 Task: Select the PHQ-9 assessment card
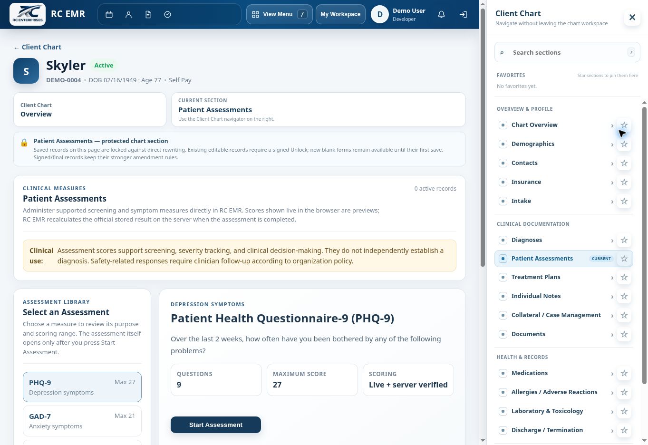tap(82, 387)
